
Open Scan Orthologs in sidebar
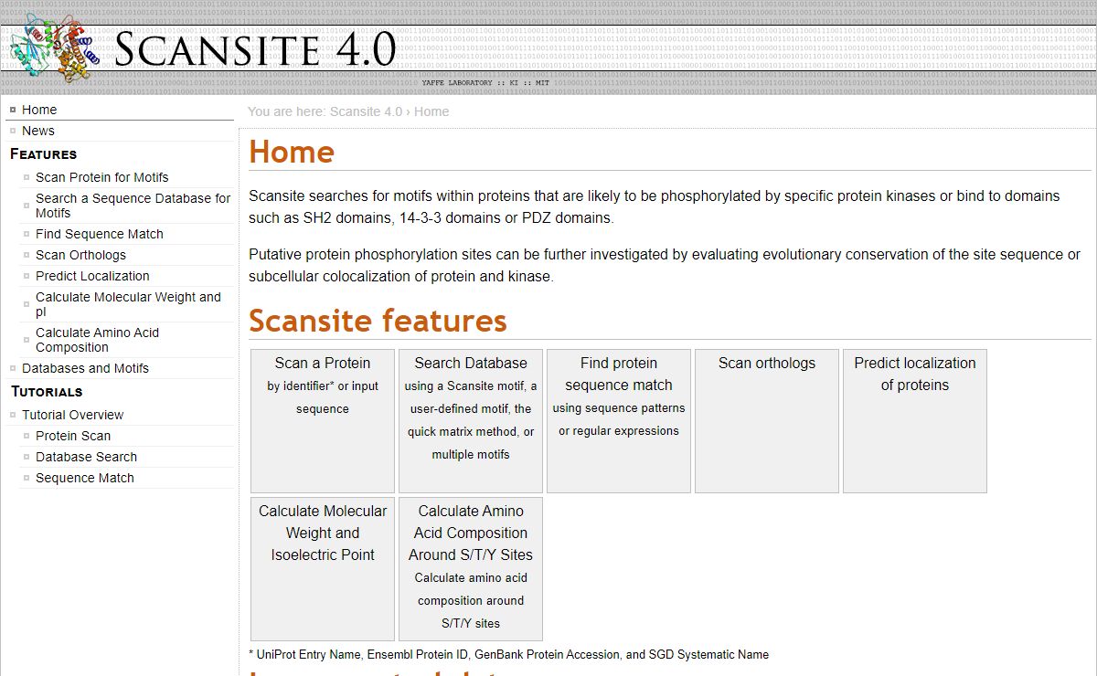click(80, 255)
